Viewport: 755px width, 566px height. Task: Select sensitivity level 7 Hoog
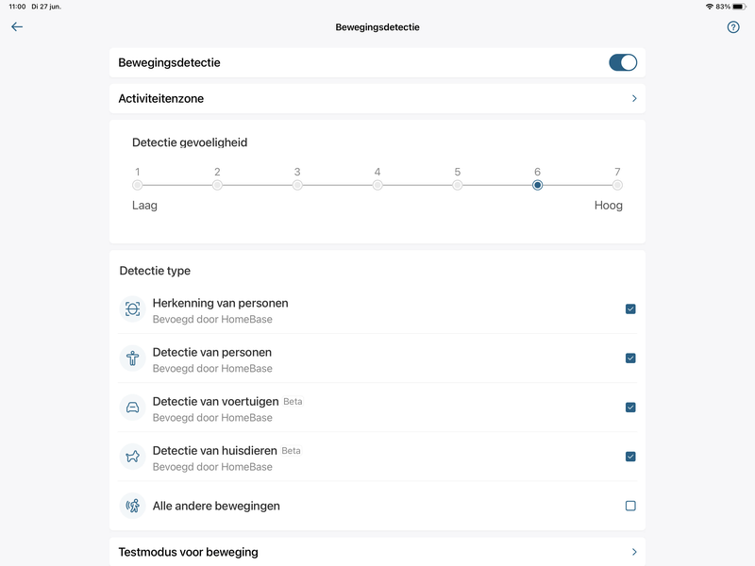(617, 185)
